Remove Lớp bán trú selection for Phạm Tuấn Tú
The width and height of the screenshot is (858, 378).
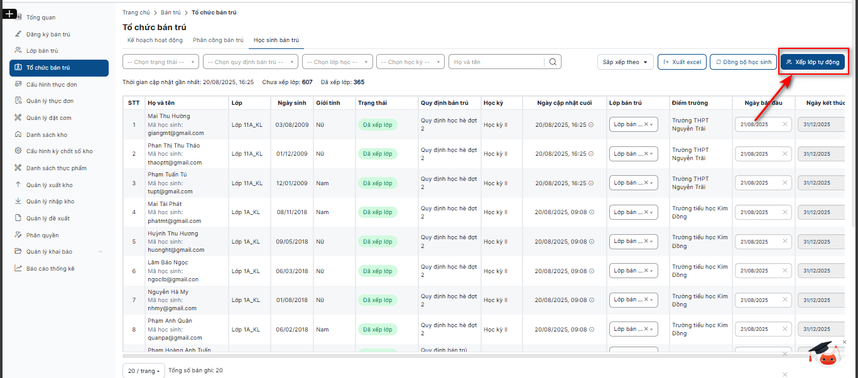(646, 183)
